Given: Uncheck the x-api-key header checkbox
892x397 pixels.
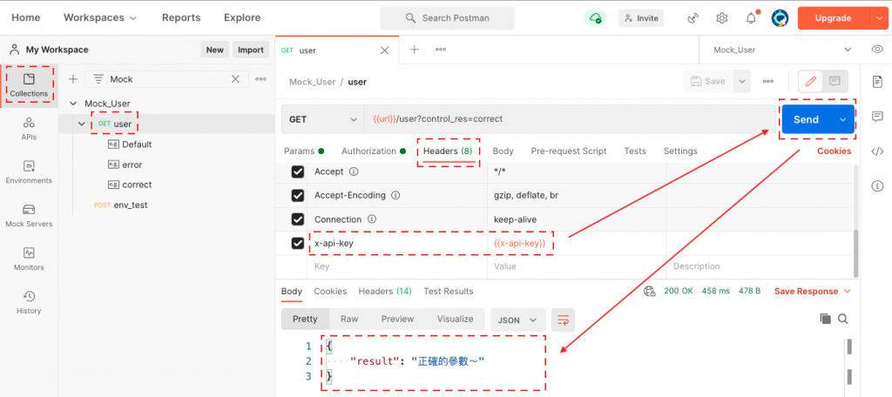Looking at the screenshot, I should pyautogui.click(x=298, y=244).
